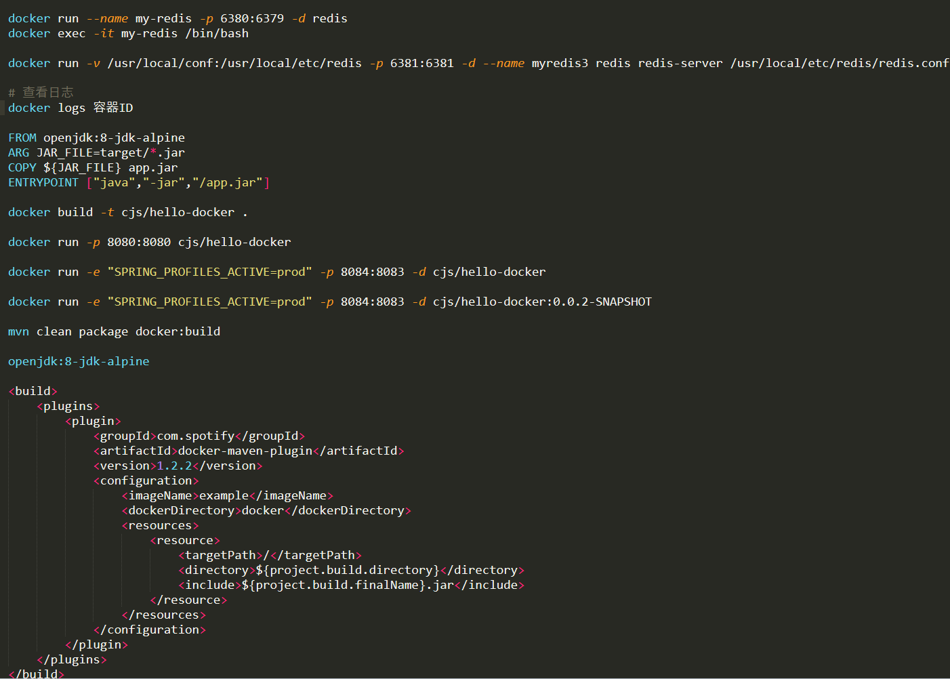Click 'docker build -t cjs/hello-docker .' line
The width and height of the screenshot is (950, 679).
pos(127,212)
